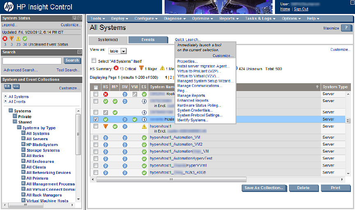Click the All Events shortcut icon
The height and width of the screenshot is (210, 355).
click(x=5, y=101)
